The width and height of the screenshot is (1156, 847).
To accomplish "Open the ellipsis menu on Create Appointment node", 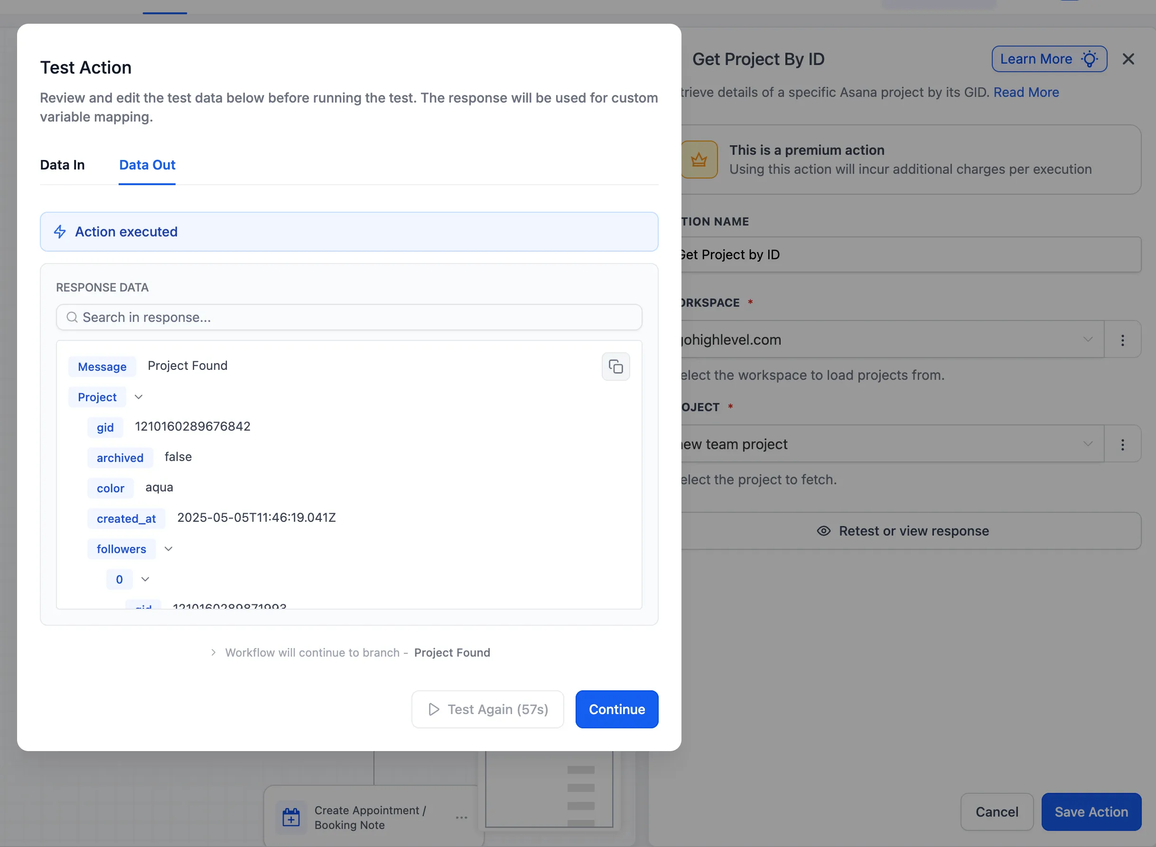I will pyautogui.click(x=461, y=817).
